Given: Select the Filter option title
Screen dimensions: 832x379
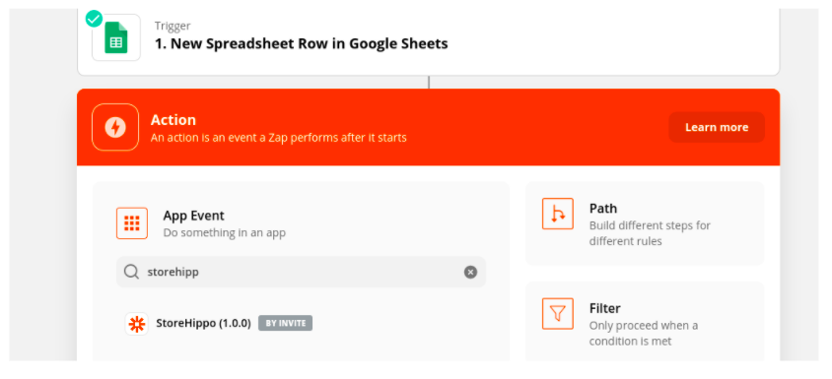Looking at the screenshot, I should [x=605, y=308].
